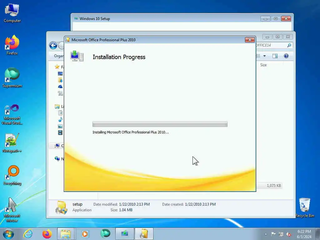Switch to Windows Explorer in the taskbar

pos(66,234)
